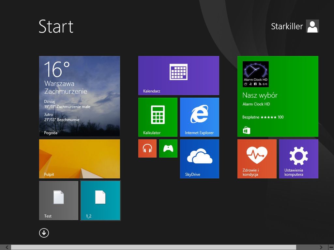The height and width of the screenshot is (250, 334).
Task: Click the 'Bezpłatne ★★★★★ 100' rating text
Action: (x=263, y=117)
